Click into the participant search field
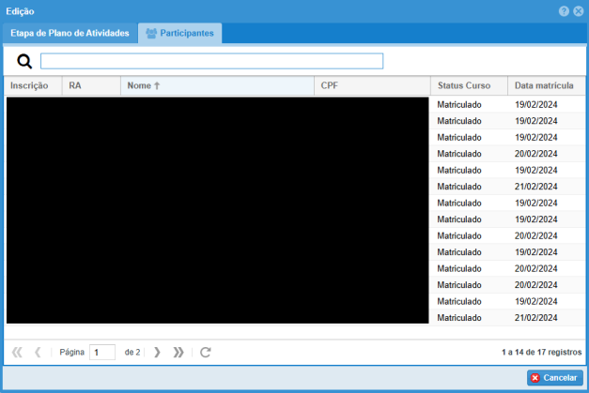 coord(211,61)
